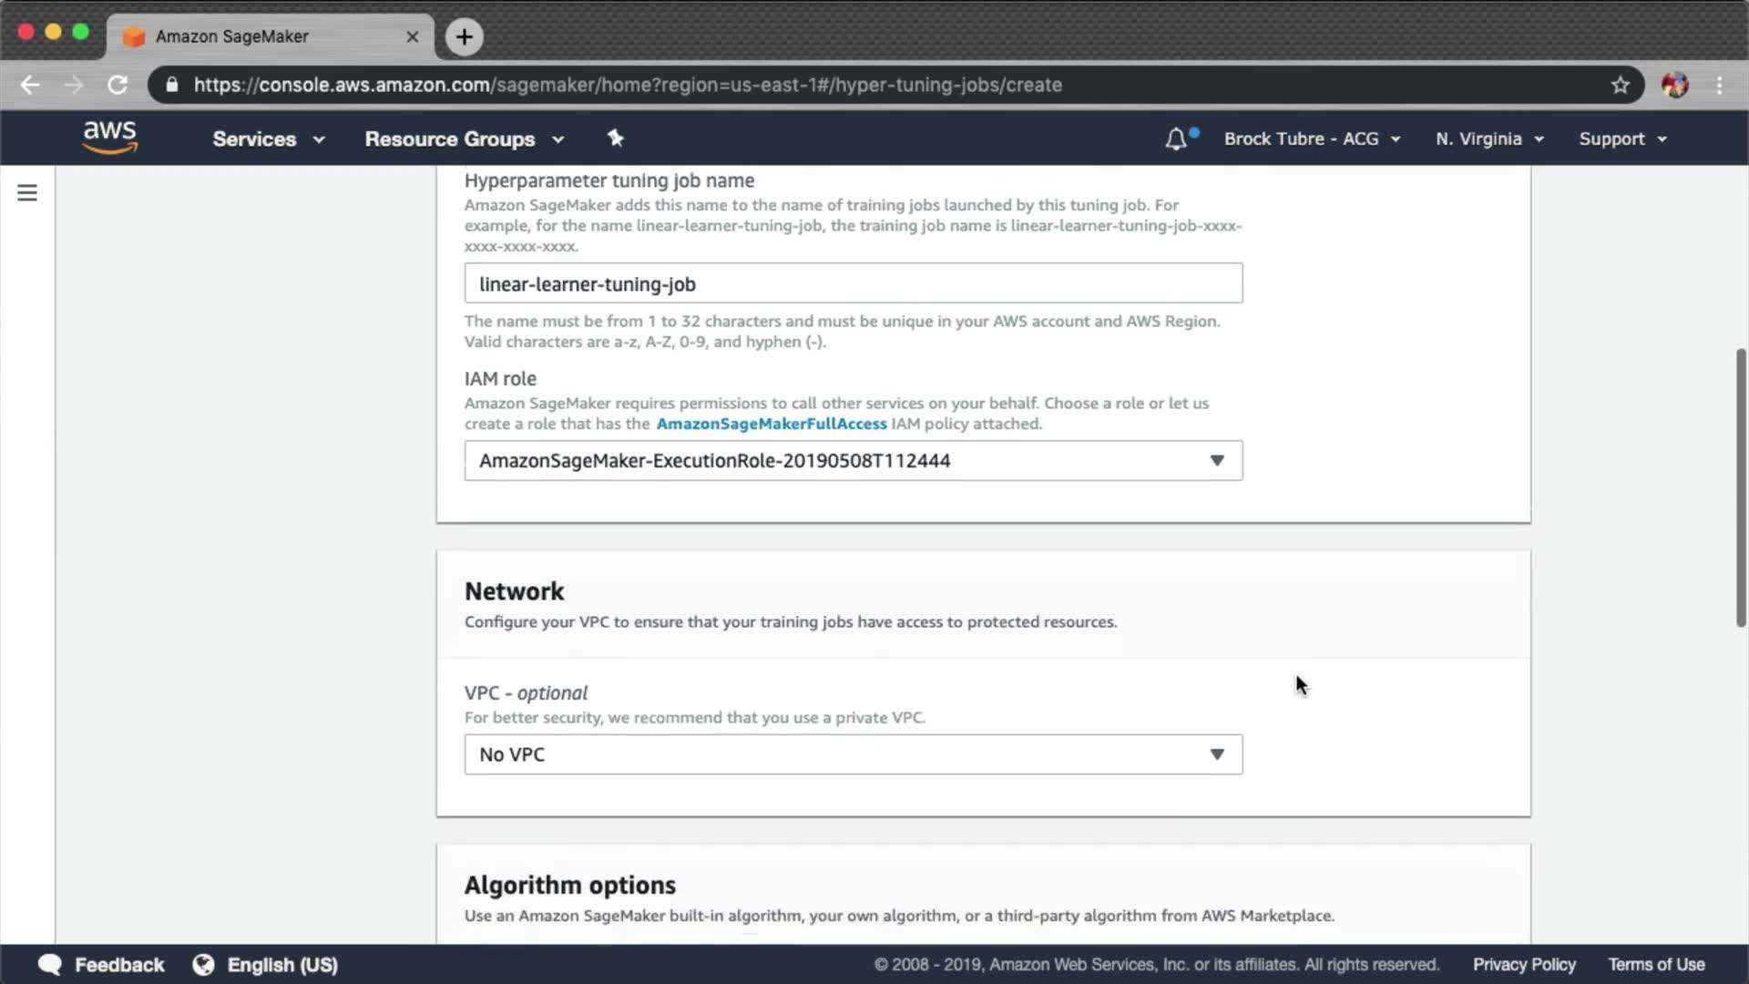Open the Brock Tubre - ACG account menu
1749x984 pixels.
click(1312, 138)
